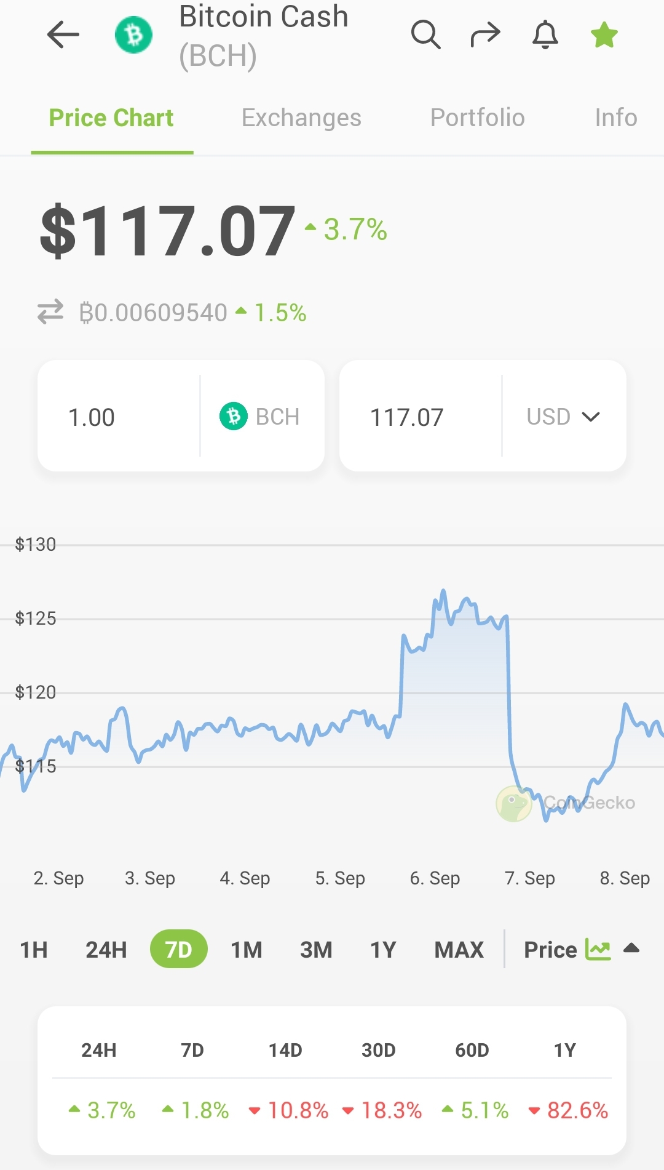Tap the back arrow icon

tap(63, 34)
